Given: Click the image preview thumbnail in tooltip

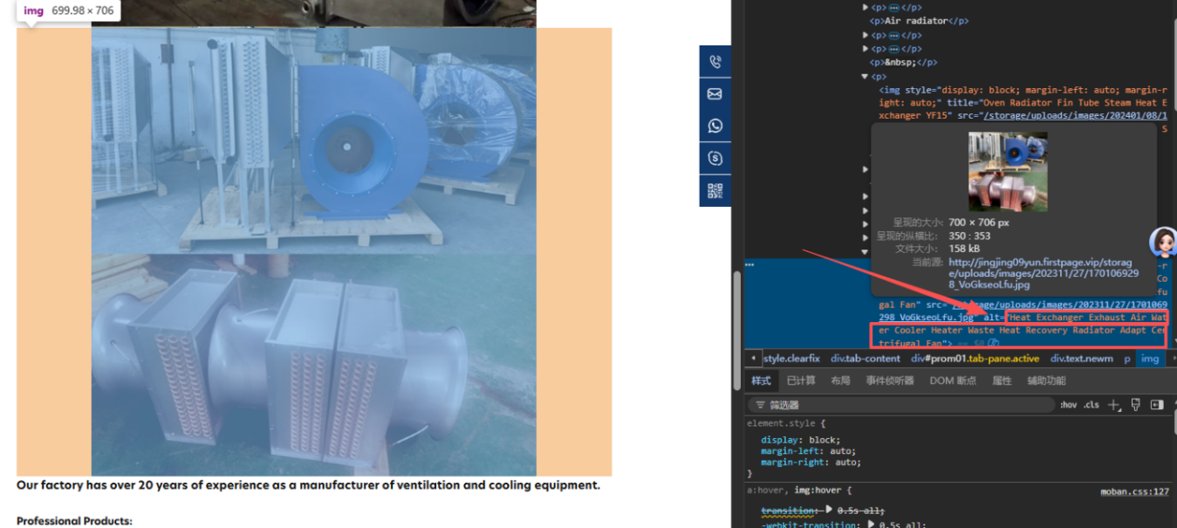Looking at the screenshot, I should [x=1008, y=171].
